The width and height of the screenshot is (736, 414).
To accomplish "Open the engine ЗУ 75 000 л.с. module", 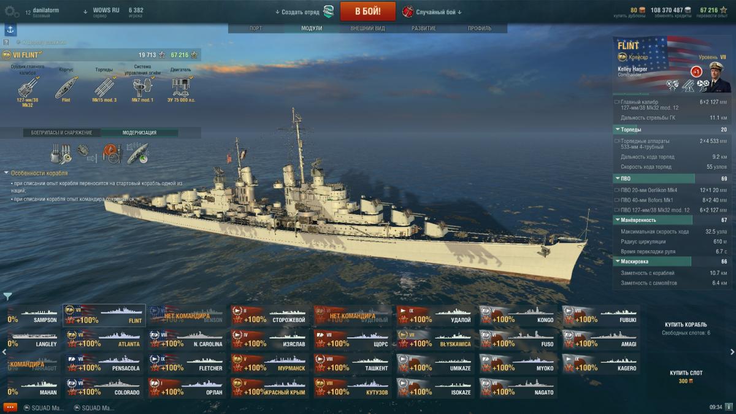I will coord(180,88).
